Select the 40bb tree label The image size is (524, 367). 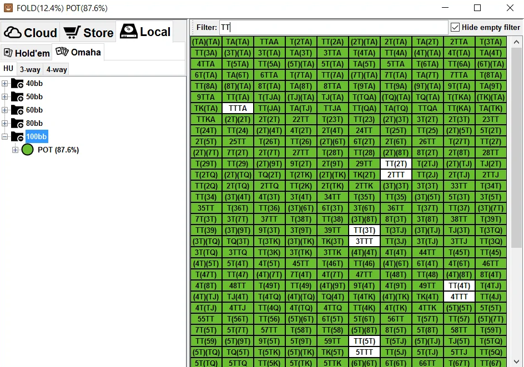pos(34,83)
